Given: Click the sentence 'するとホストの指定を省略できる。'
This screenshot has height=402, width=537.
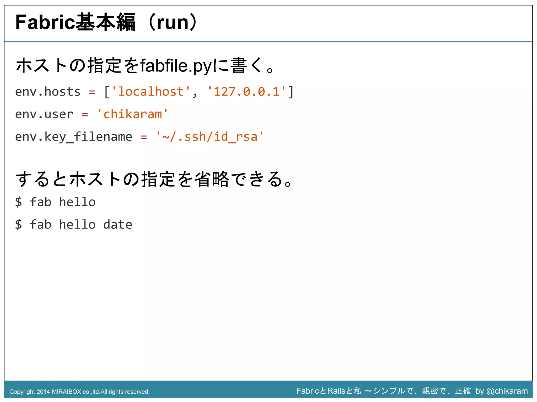Looking at the screenshot, I should [154, 179].
